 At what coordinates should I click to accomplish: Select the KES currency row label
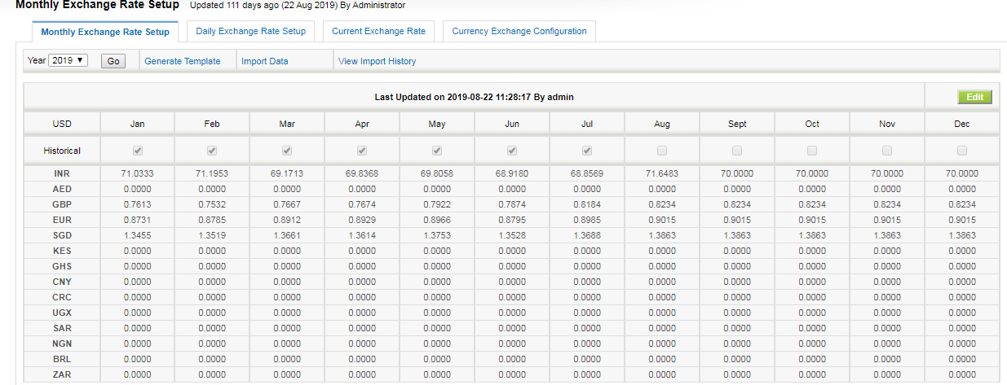(x=62, y=251)
